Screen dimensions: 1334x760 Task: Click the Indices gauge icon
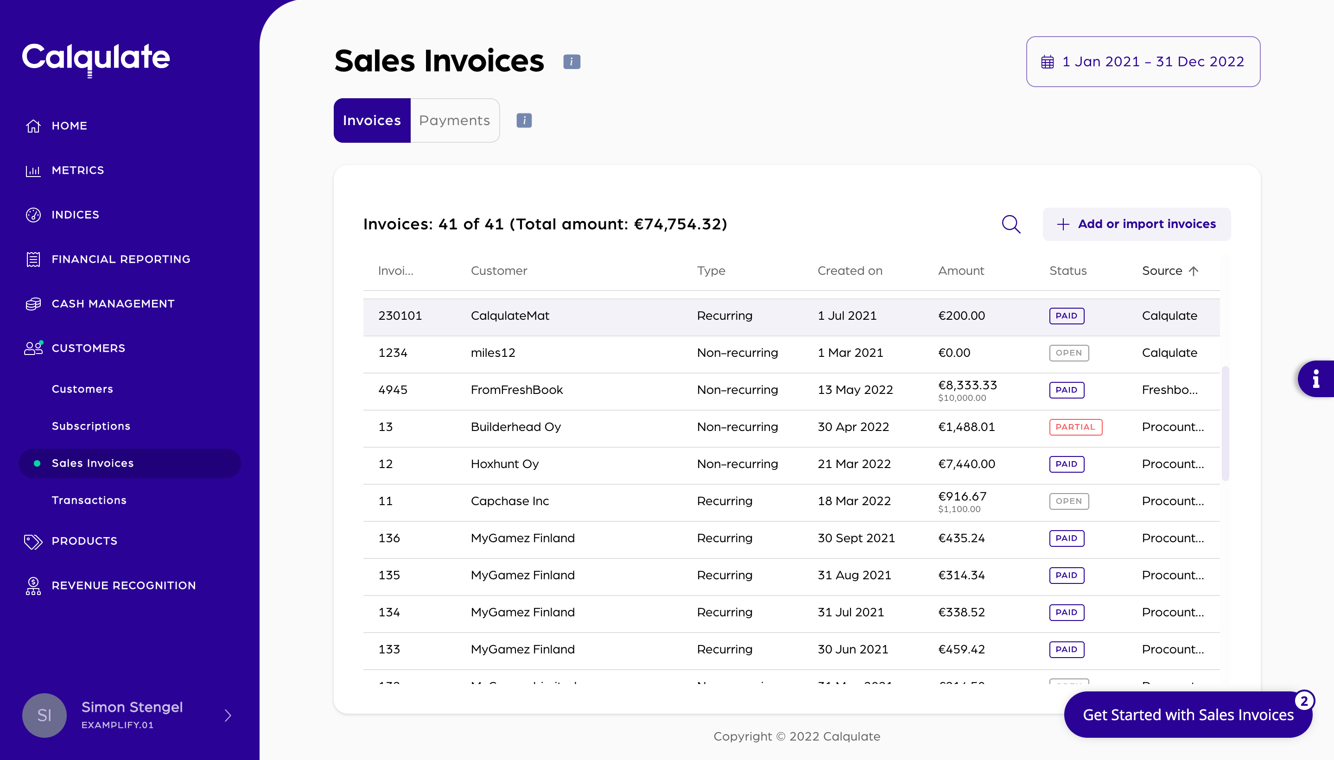tap(33, 215)
